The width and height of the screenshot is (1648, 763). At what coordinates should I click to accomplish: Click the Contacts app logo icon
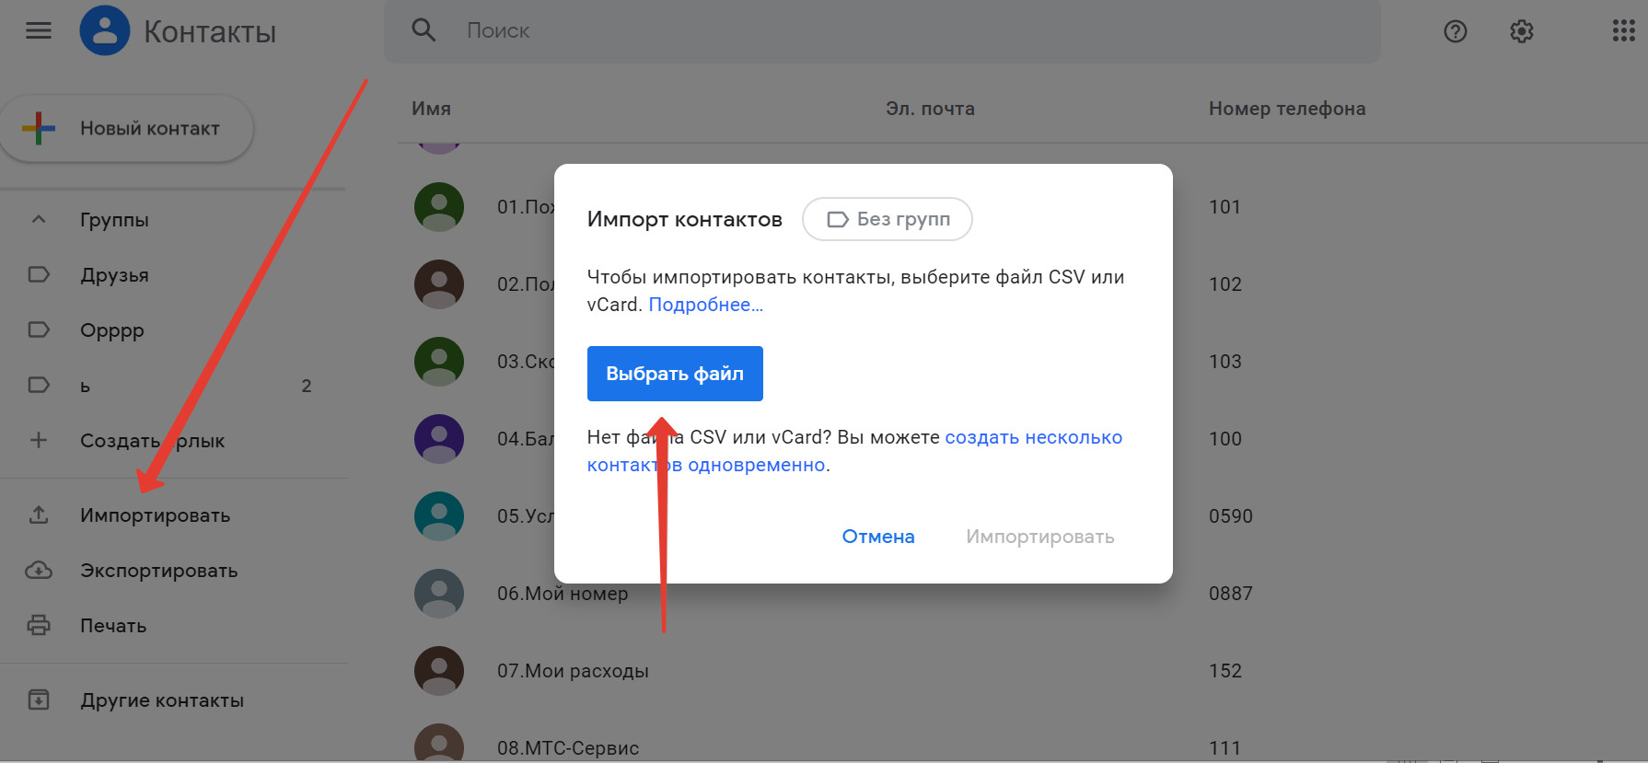click(105, 30)
